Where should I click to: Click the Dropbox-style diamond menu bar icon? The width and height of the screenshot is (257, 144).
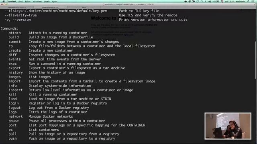coord(198,2)
